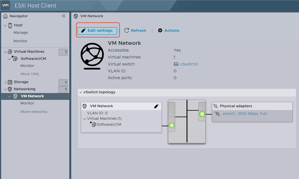Viewport: 299px width, 179px height.
Task: Click the Networking globe icon in navigator
Action: [10, 89]
